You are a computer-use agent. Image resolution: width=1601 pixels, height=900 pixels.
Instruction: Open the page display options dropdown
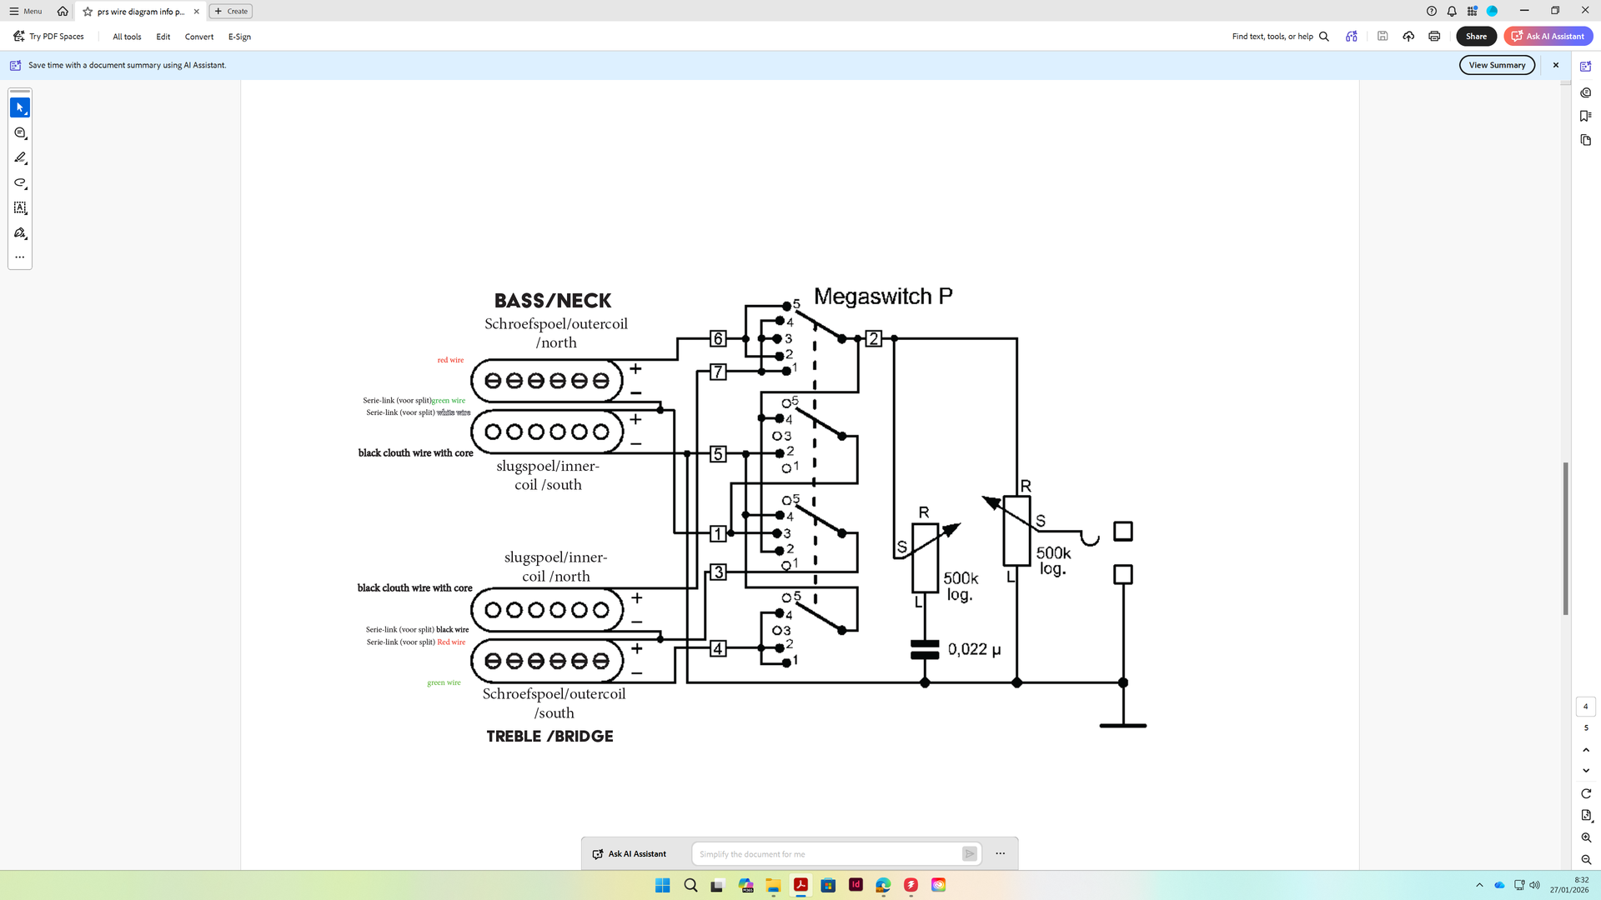[1585, 816]
